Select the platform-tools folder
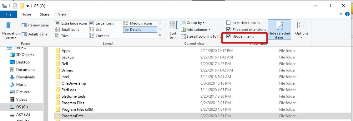The height and width of the screenshot is (121, 353). pos(73,96)
